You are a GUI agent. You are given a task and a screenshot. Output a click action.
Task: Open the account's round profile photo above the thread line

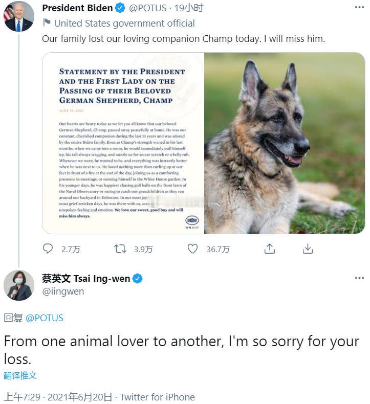point(19,16)
